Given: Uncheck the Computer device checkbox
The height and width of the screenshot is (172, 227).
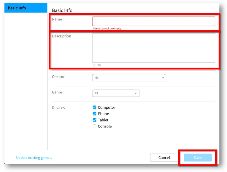Looking at the screenshot, I should (95, 107).
